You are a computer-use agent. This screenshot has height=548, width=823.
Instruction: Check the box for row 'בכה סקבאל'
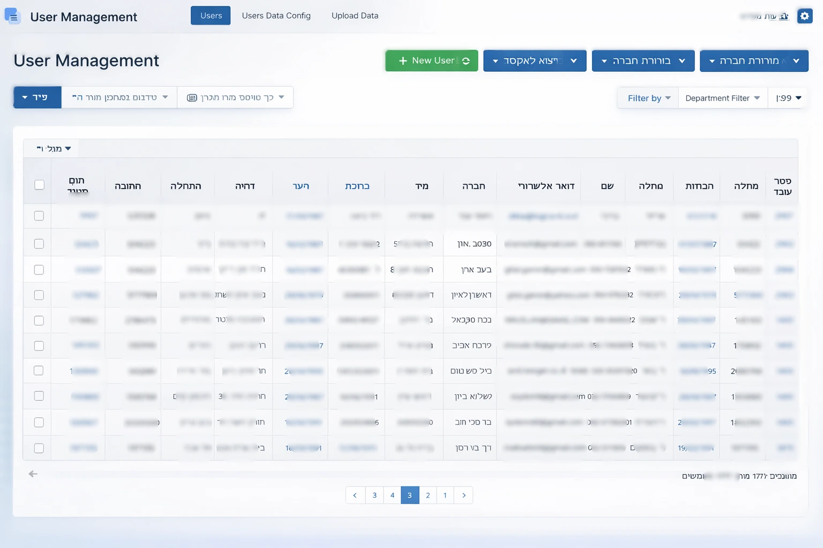(39, 320)
